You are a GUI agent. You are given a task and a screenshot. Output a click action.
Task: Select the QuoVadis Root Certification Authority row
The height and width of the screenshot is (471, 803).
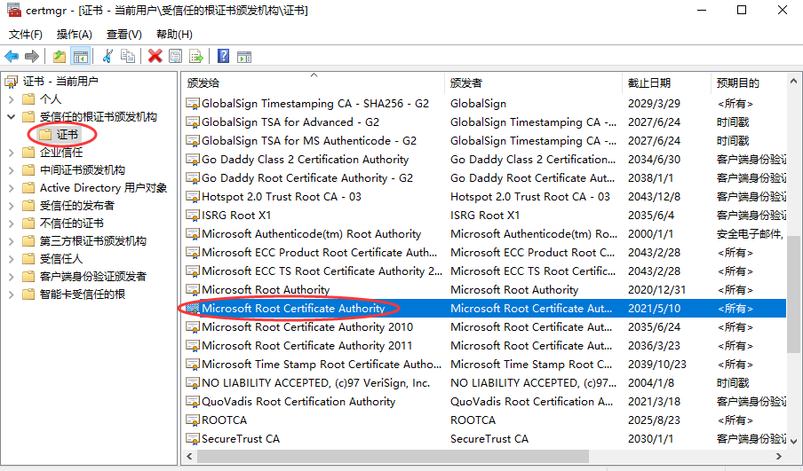pos(484,402)
